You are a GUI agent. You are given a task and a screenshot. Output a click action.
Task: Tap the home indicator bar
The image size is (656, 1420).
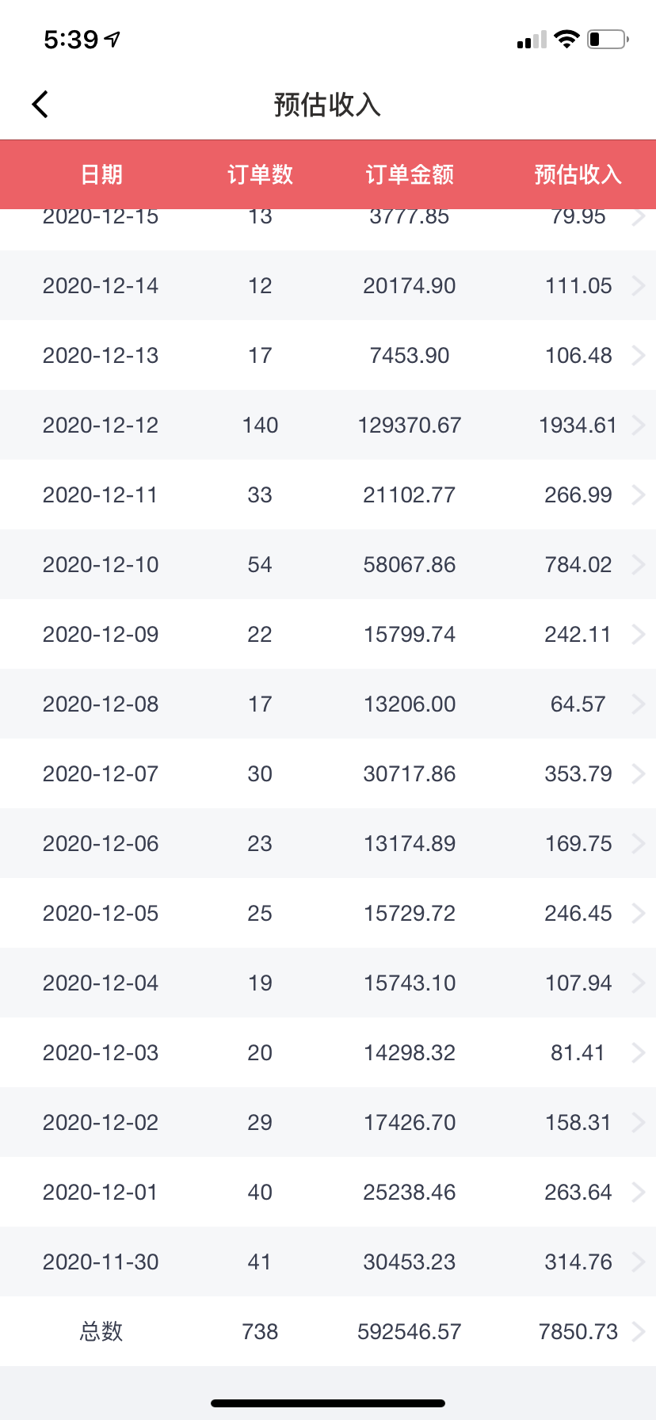coord(328,1403)
